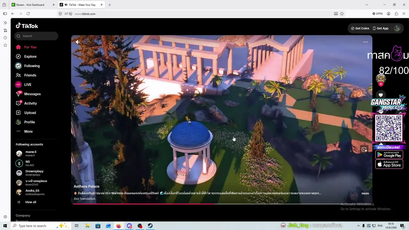This screenshot has height=230, width=409.
Task: Open the Windows Start menu
Action: [5, 226]
